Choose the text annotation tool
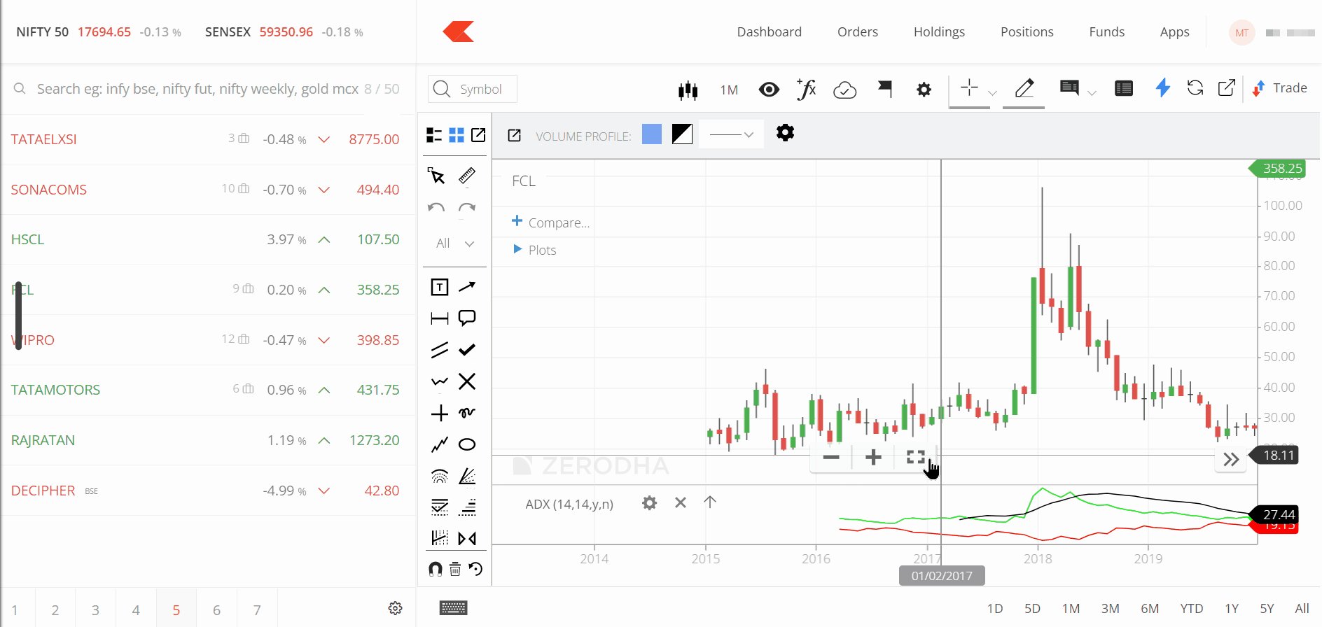 pos(440,287)
